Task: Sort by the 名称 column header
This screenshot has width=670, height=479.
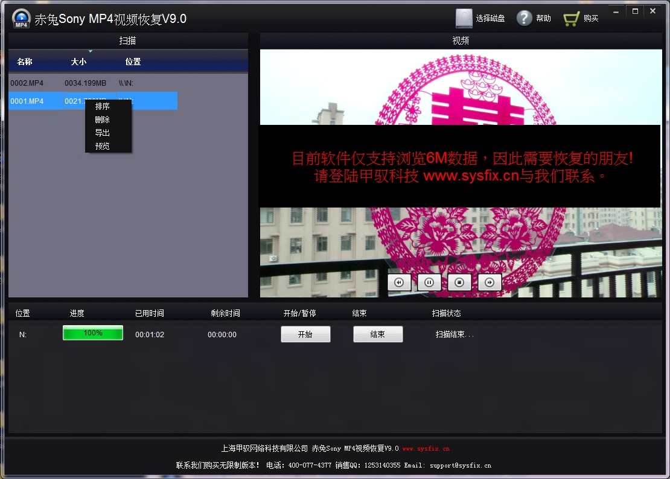Action: (x=25, y=62)
